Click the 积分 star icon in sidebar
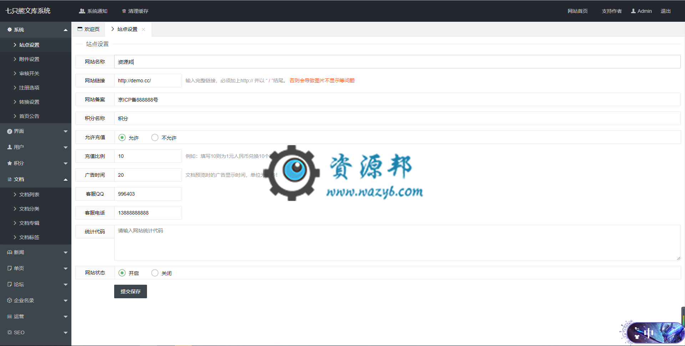The width and height of the screenshot is (685, 346). pyautogui.click(x=10, y=163)
